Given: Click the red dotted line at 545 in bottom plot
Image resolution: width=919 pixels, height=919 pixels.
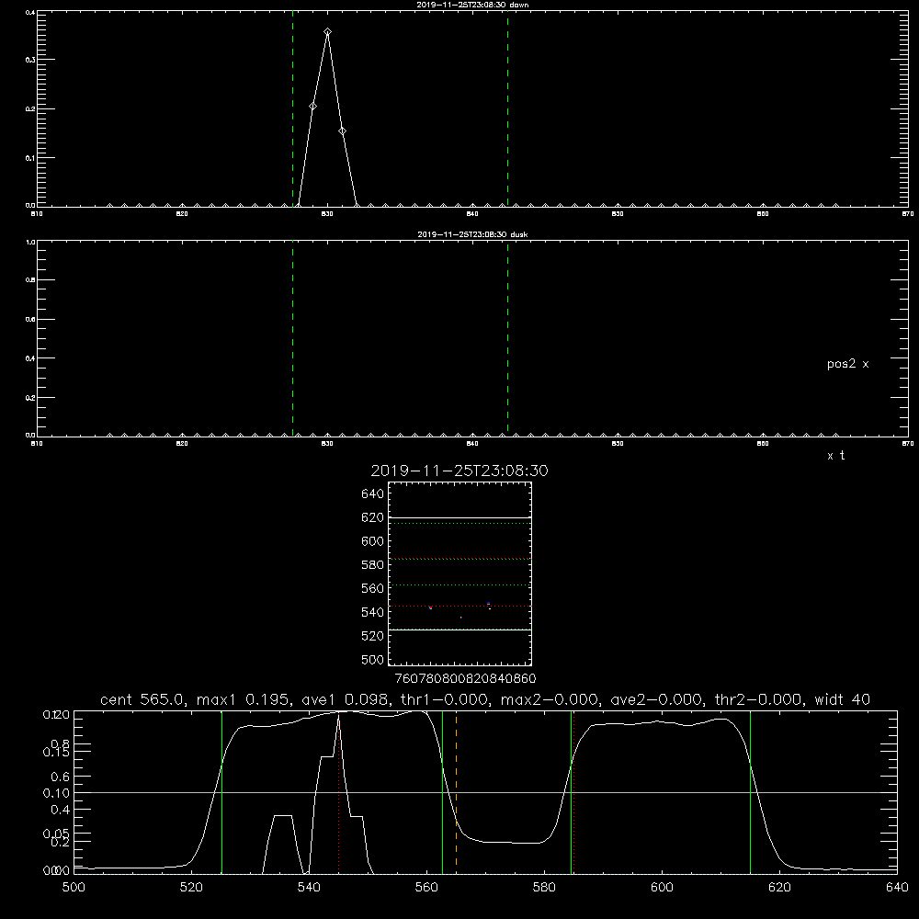Looking at the screenshot, I should click(338, 792).
